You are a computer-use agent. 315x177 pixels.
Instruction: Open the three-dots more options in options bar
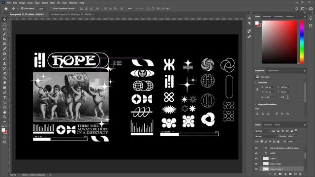[130, 9]
